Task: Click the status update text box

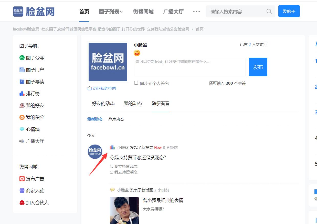Action: coord(190,67)
